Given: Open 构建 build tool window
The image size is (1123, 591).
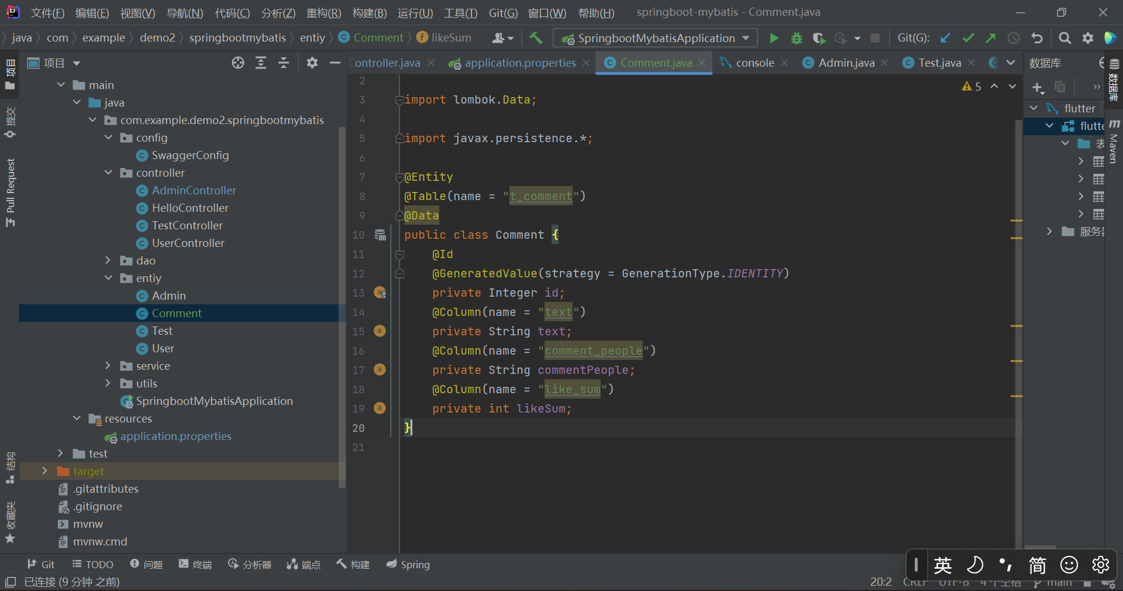Looking at the screenshot, I should click(x=353, y=565).
